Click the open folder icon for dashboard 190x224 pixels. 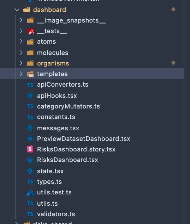pos(26,10)
